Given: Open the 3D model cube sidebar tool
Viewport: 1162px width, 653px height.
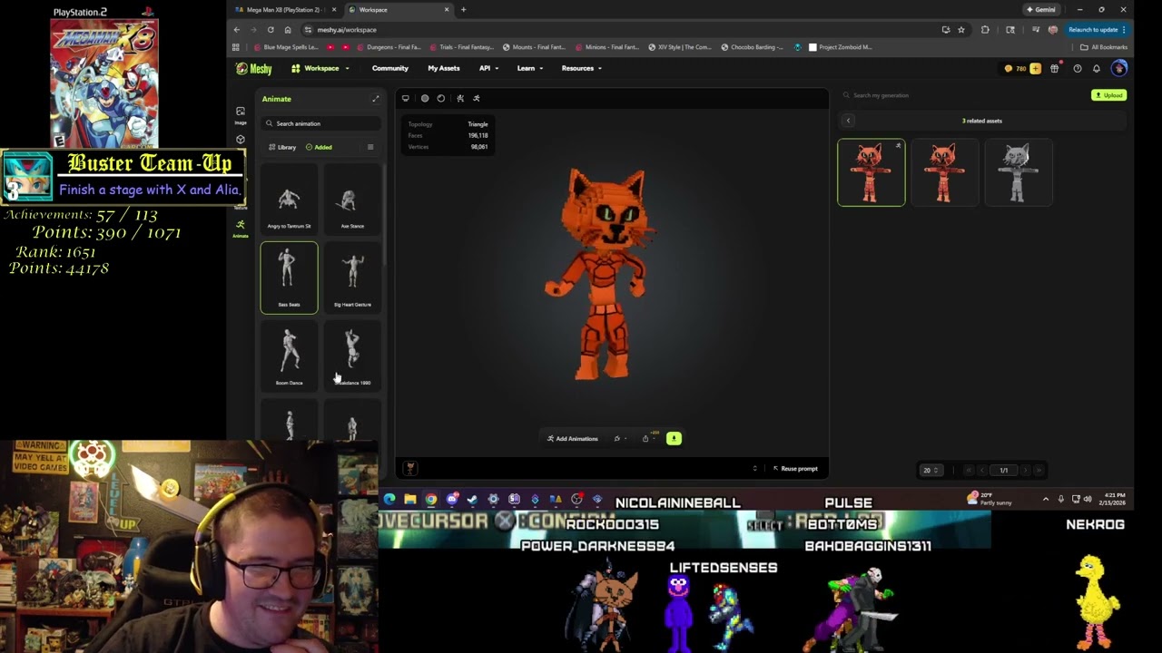Looking at the screenshot, I should (x=240, y=140).
